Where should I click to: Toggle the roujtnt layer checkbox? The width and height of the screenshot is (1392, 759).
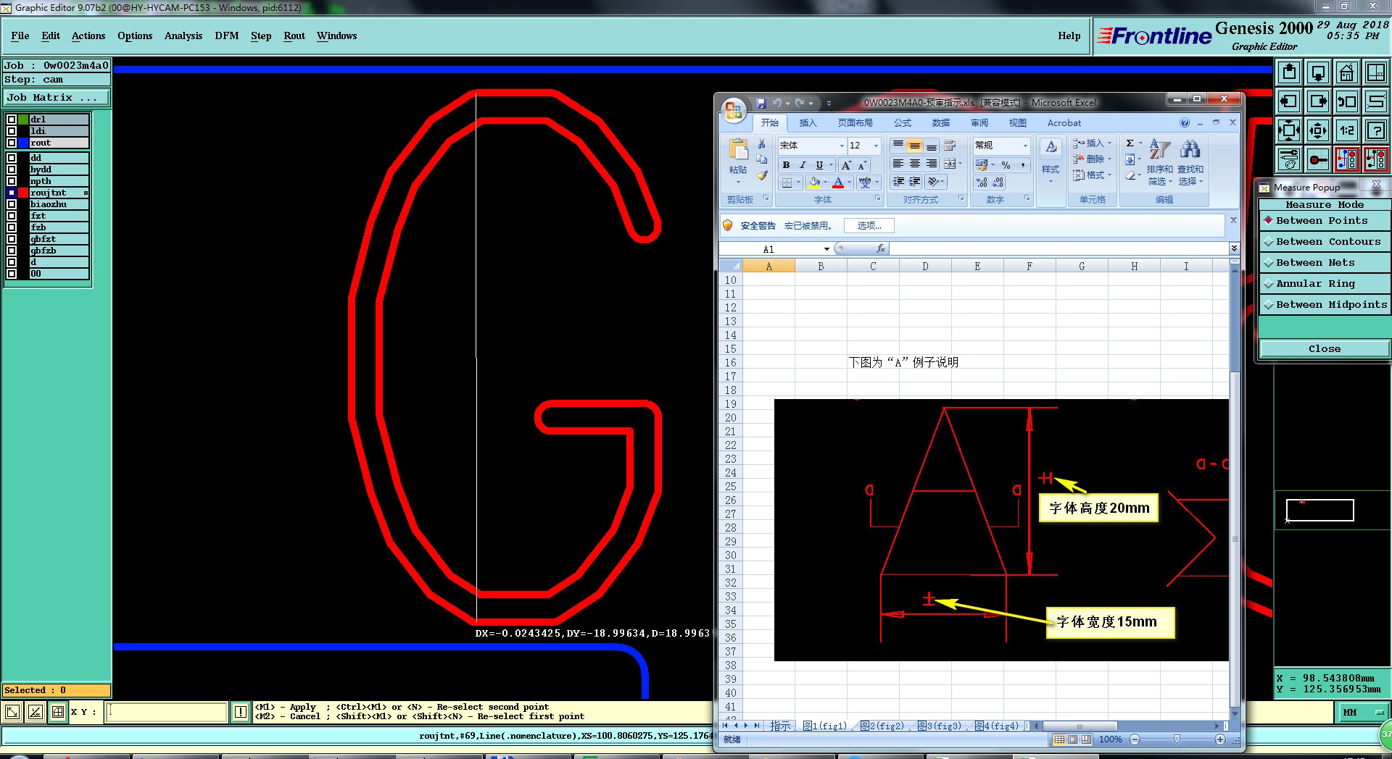[12, 193]
